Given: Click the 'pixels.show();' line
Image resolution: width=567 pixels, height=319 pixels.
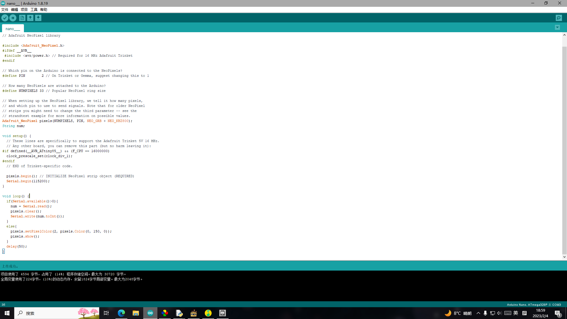Looking at the screenshot, I should coord(25,236).
